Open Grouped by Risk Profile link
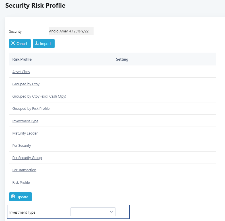The height and width of the screenshot is (221, 225). pos(31,109)
